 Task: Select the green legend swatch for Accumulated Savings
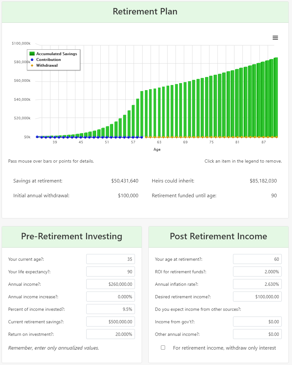point(32,54)
